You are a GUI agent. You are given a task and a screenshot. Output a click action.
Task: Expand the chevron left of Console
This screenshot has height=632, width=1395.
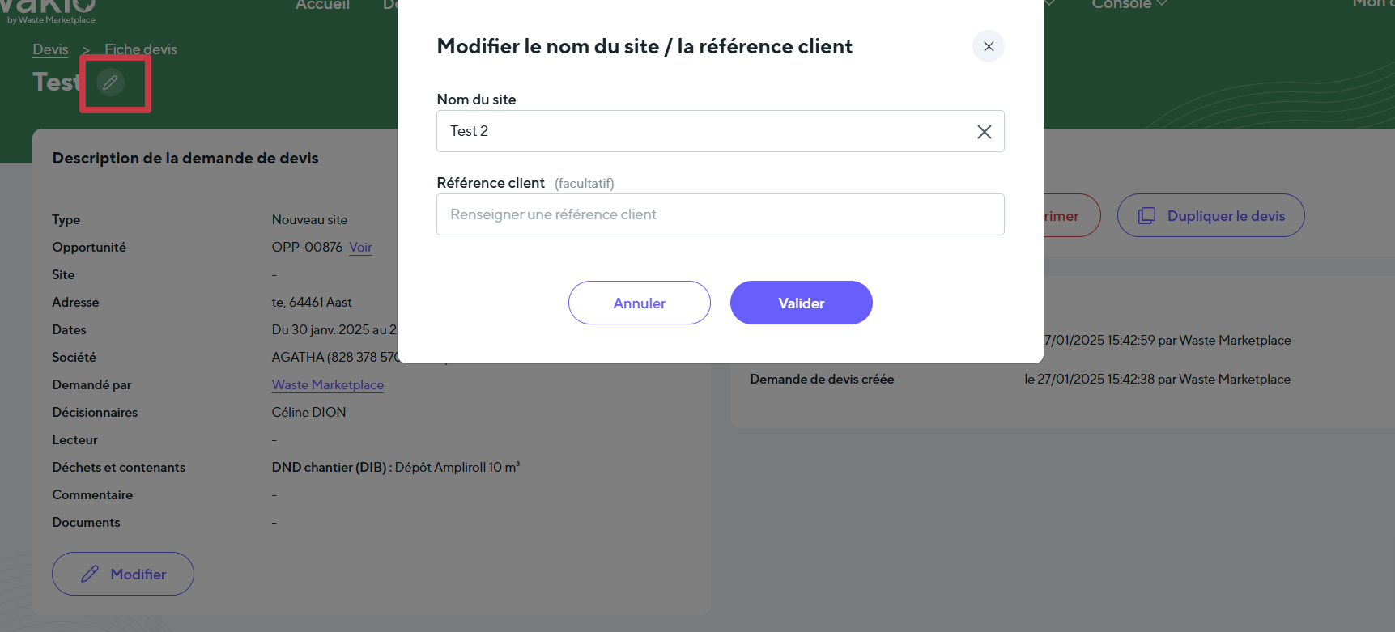point(1050,4)
